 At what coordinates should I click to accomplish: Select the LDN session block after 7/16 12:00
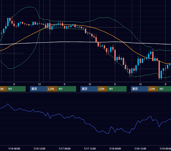pos(52,89)
